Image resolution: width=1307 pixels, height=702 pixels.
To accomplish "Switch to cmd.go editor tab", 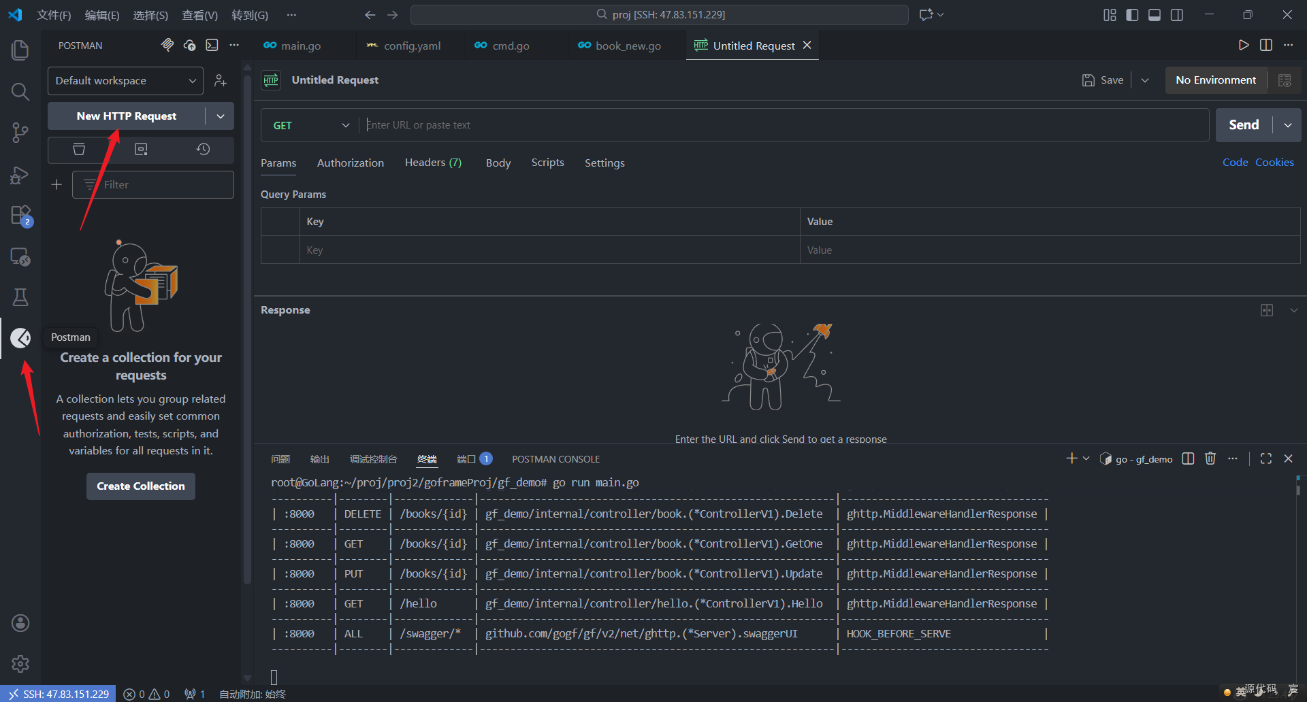I will pyautogui.click(x=511, y=46).
